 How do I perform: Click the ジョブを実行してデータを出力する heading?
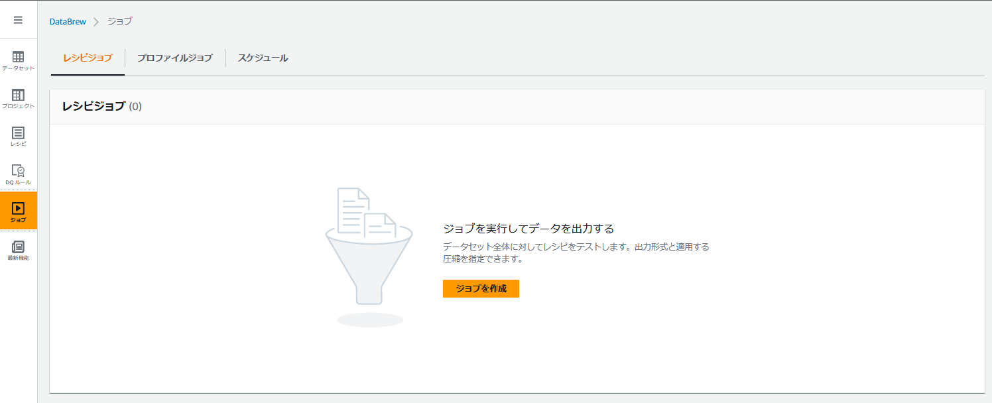coord(530,227)
